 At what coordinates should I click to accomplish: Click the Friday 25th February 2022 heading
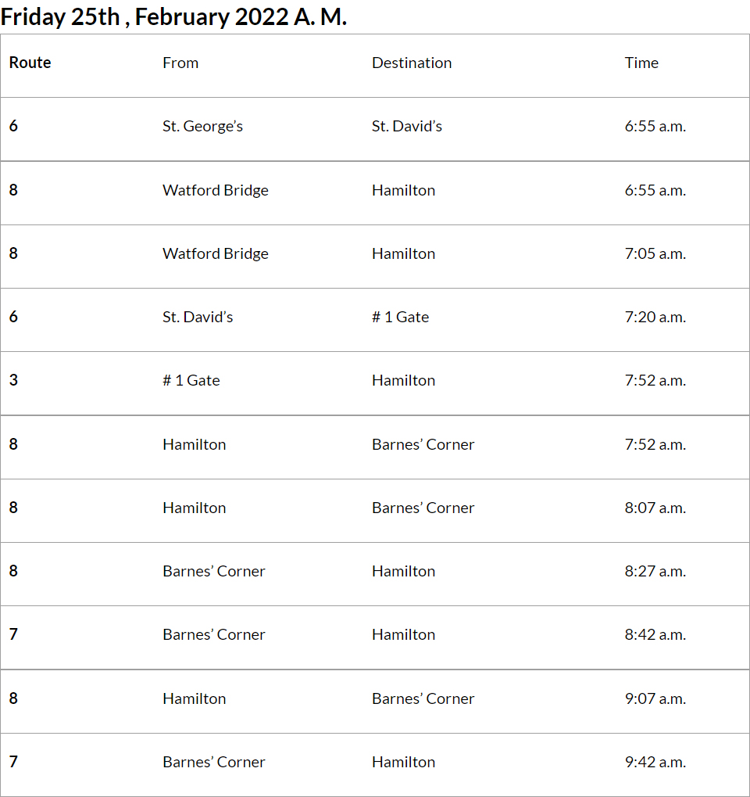pos(173,17)
